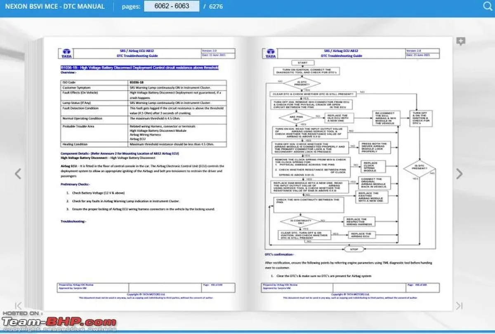The height and width of the screenshot is (334, 495).
Task: Click the "Lamp Status (If Any)" row label
Action: (94, 103)
